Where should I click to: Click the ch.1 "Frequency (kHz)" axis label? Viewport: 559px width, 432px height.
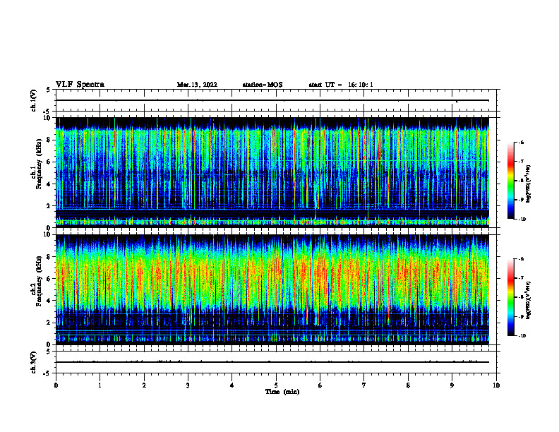pyautogui.click(x=39, y=164)
